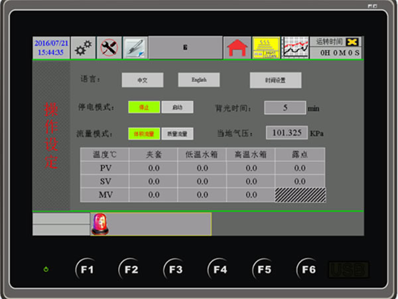398x299 pixels.
Task: Open the trend curve chart icon
Action: point(295,48)
